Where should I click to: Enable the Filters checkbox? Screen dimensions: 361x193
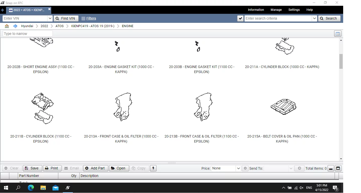pos(83,19)
